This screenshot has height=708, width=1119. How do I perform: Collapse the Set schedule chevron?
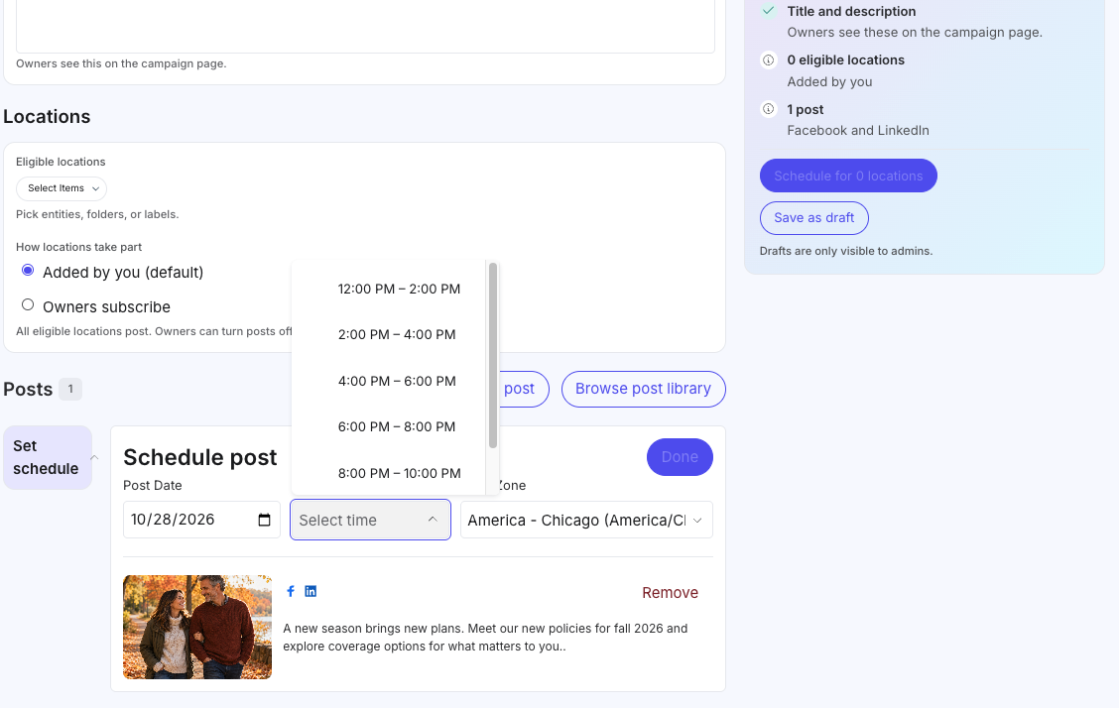[94, 458]
